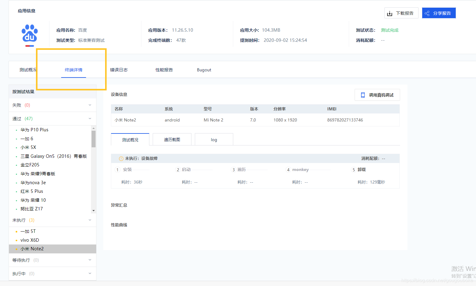This screenshot has height=286, width=476.
Task: Click step 2 启动 in progress bar
Action: click(x=183, y=170)
